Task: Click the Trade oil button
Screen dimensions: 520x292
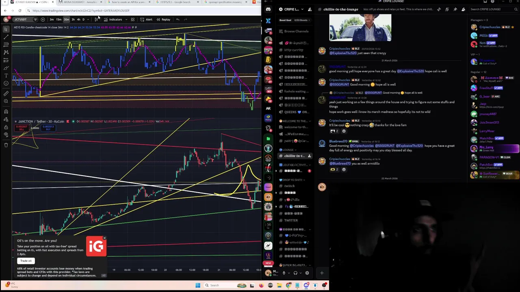Action: click(x=26, y=261)
